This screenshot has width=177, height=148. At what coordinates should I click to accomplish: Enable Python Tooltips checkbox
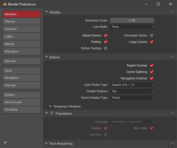point(106,48)
